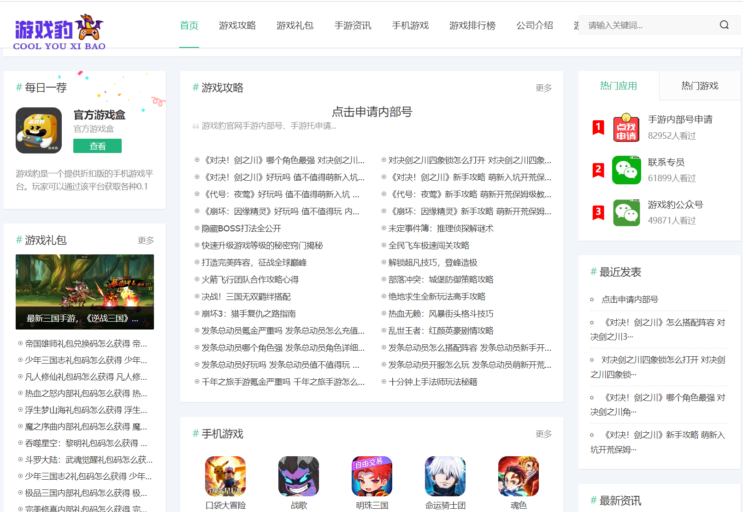Open the 明珠三国 game icon
The width and height of the screenshot is (743, 512).
click(372, 476)
